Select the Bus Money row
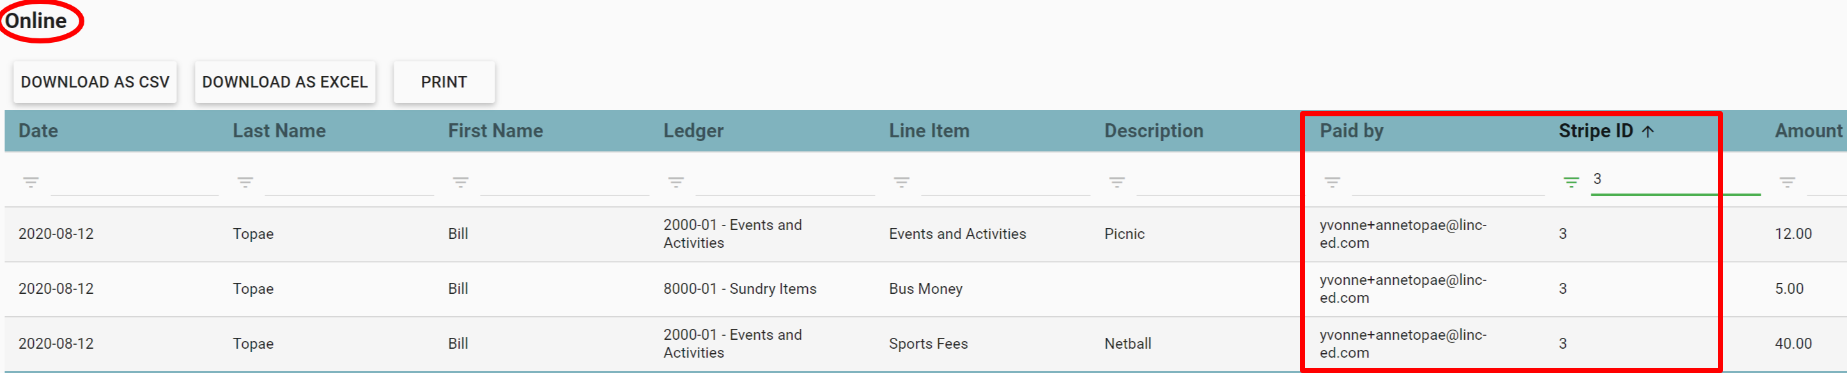The image size is (1847, 373). pos(925,289)
